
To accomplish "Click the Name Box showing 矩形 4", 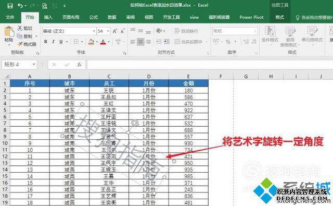I will click(19, 64).
